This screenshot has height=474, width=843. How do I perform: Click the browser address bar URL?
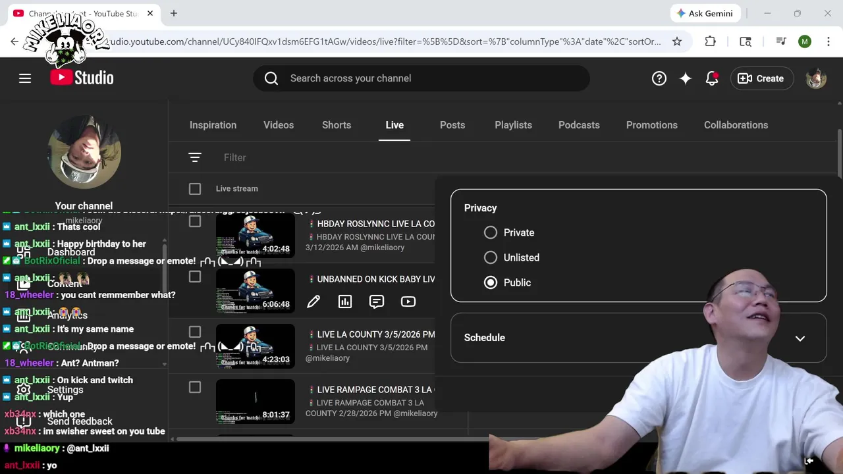tap(385, 41)
